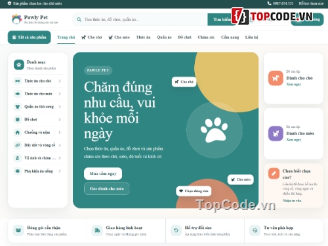Image resolution: width=328 pixels, height=246 pixels.
Task: Click the magnifier icon in search box
Action: 79,20
